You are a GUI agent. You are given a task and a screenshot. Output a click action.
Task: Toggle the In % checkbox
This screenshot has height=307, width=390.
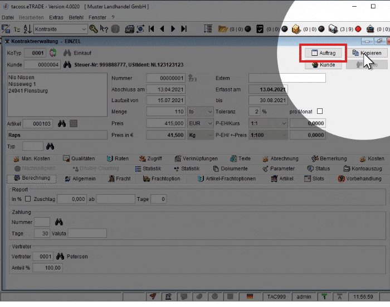[x=28, y=199]
